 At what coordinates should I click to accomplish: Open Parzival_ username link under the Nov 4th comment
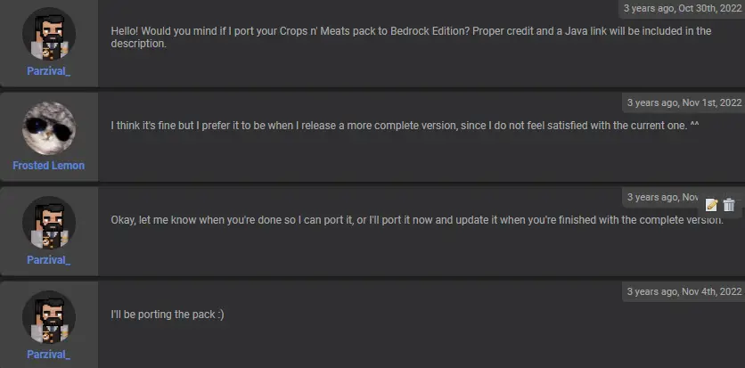click(x=49, y=355)
